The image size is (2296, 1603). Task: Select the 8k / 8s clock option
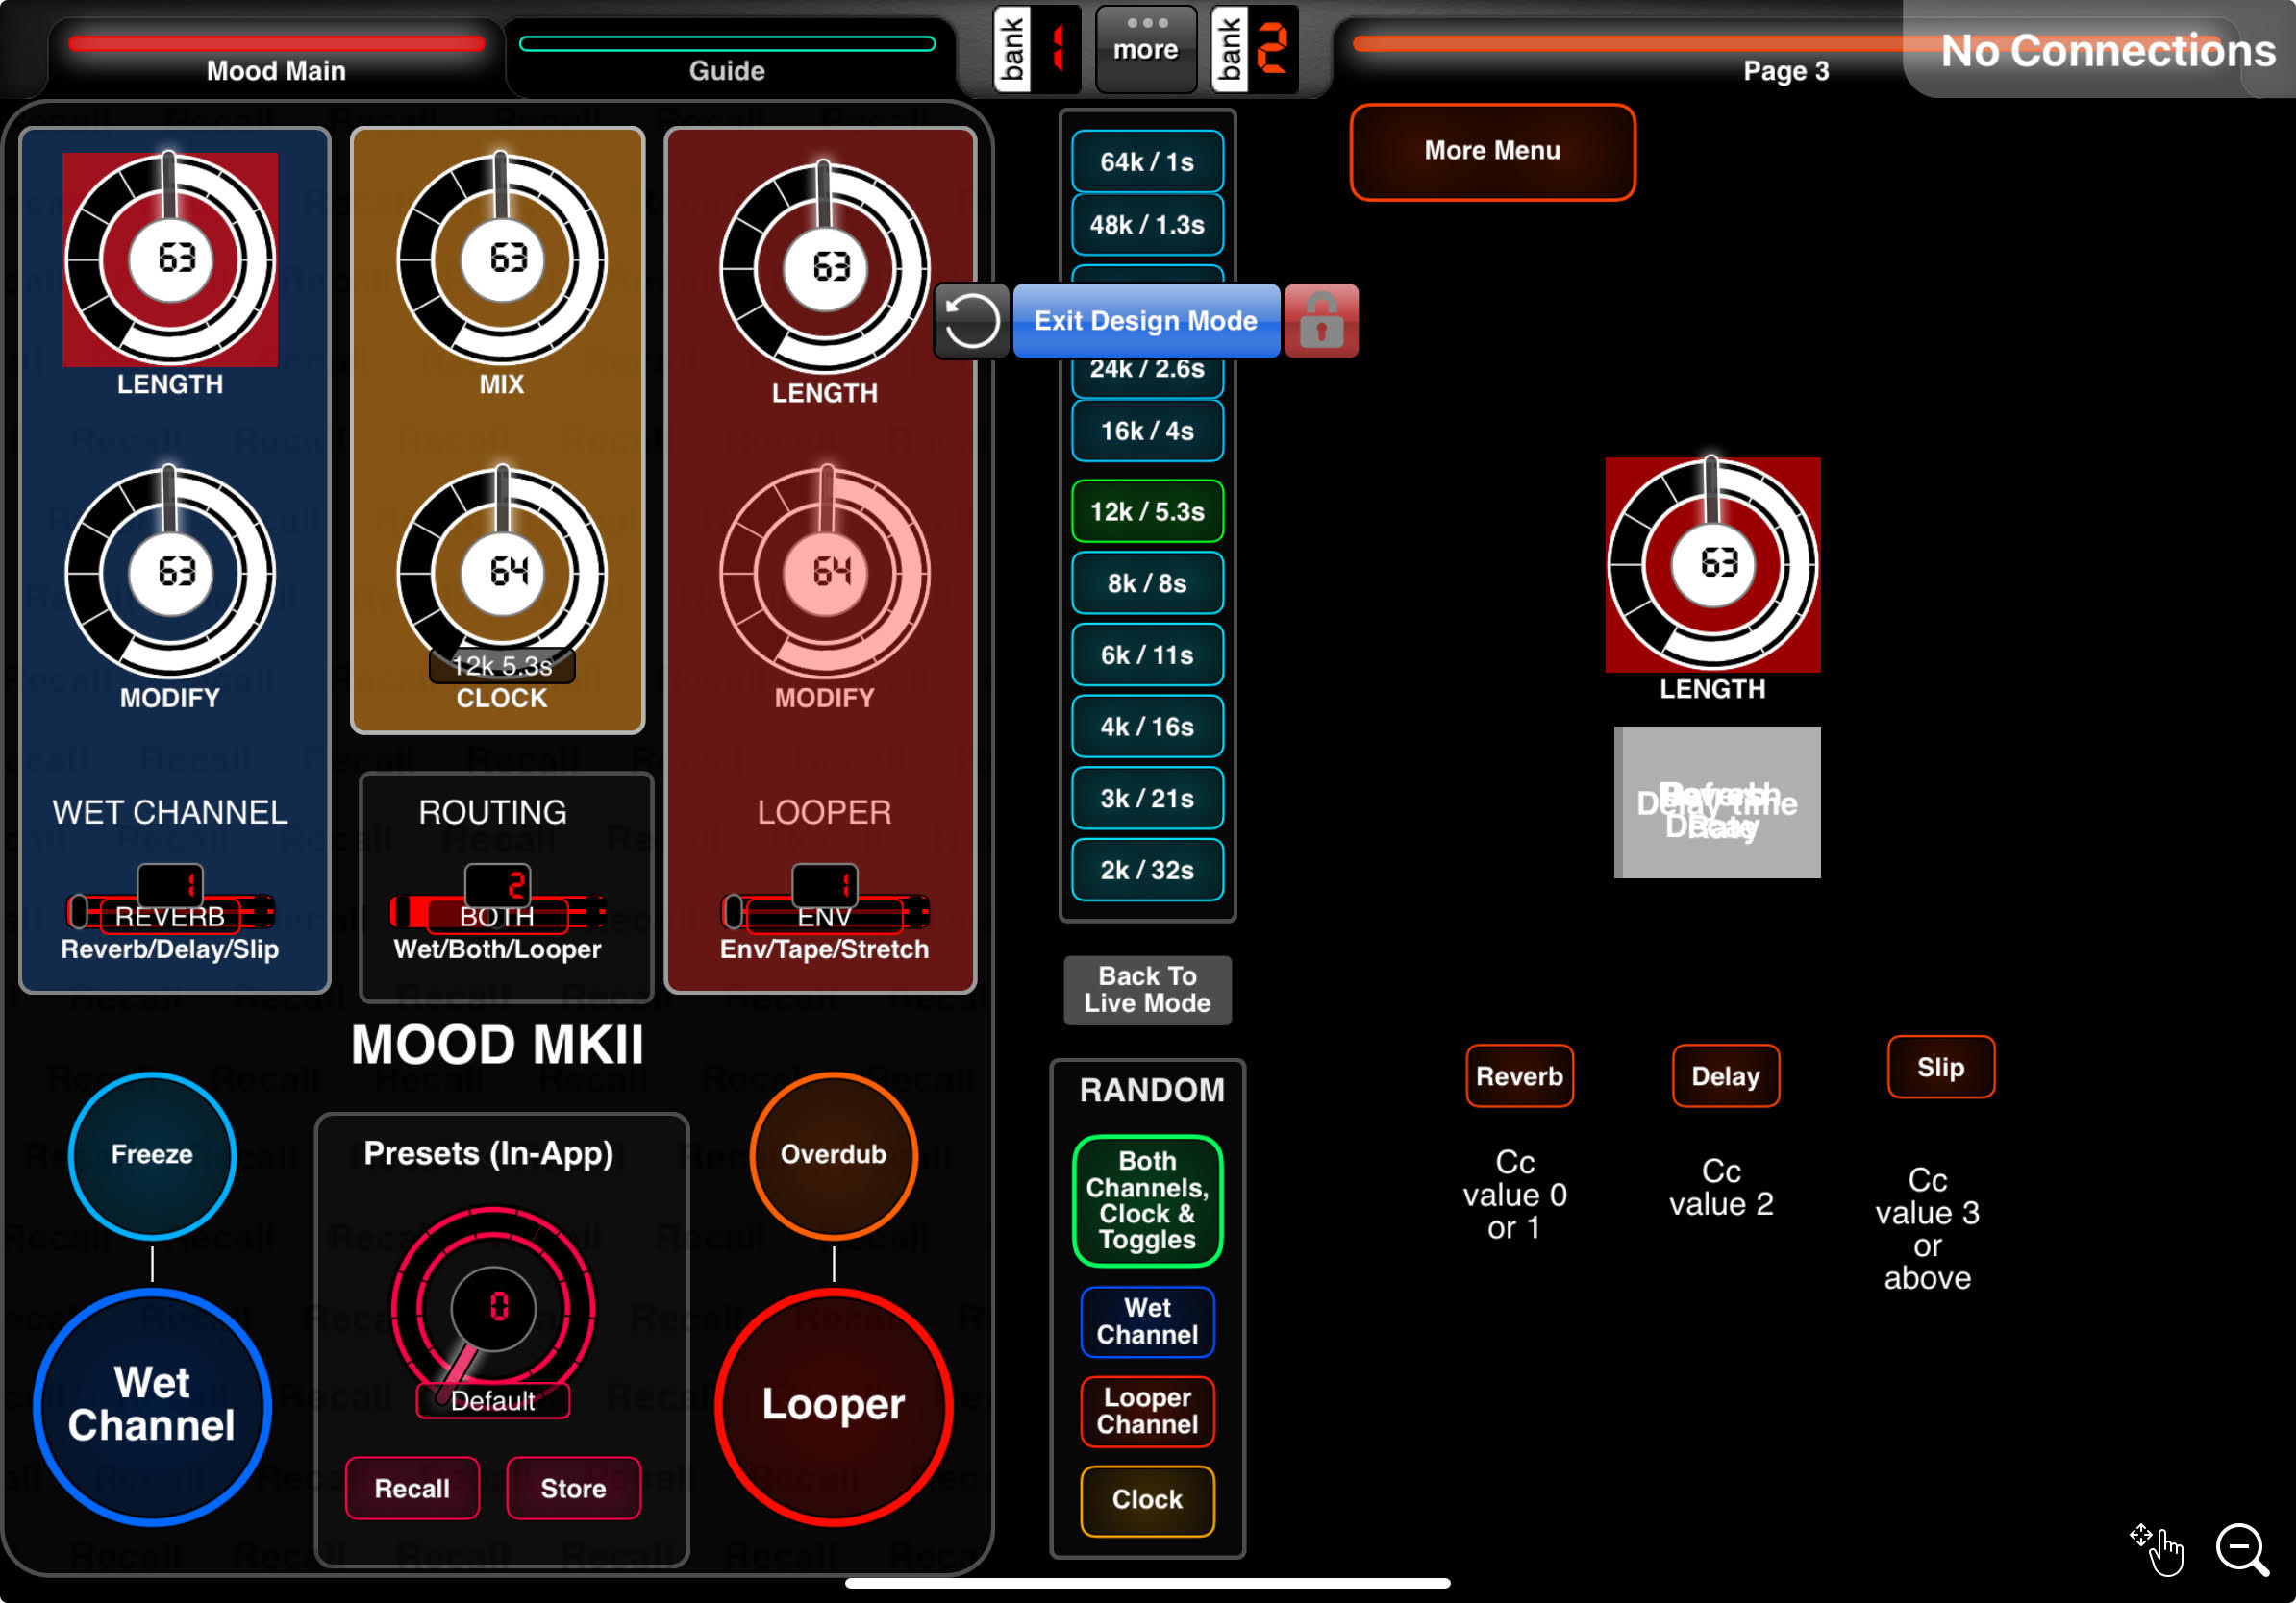[1147, 582]
